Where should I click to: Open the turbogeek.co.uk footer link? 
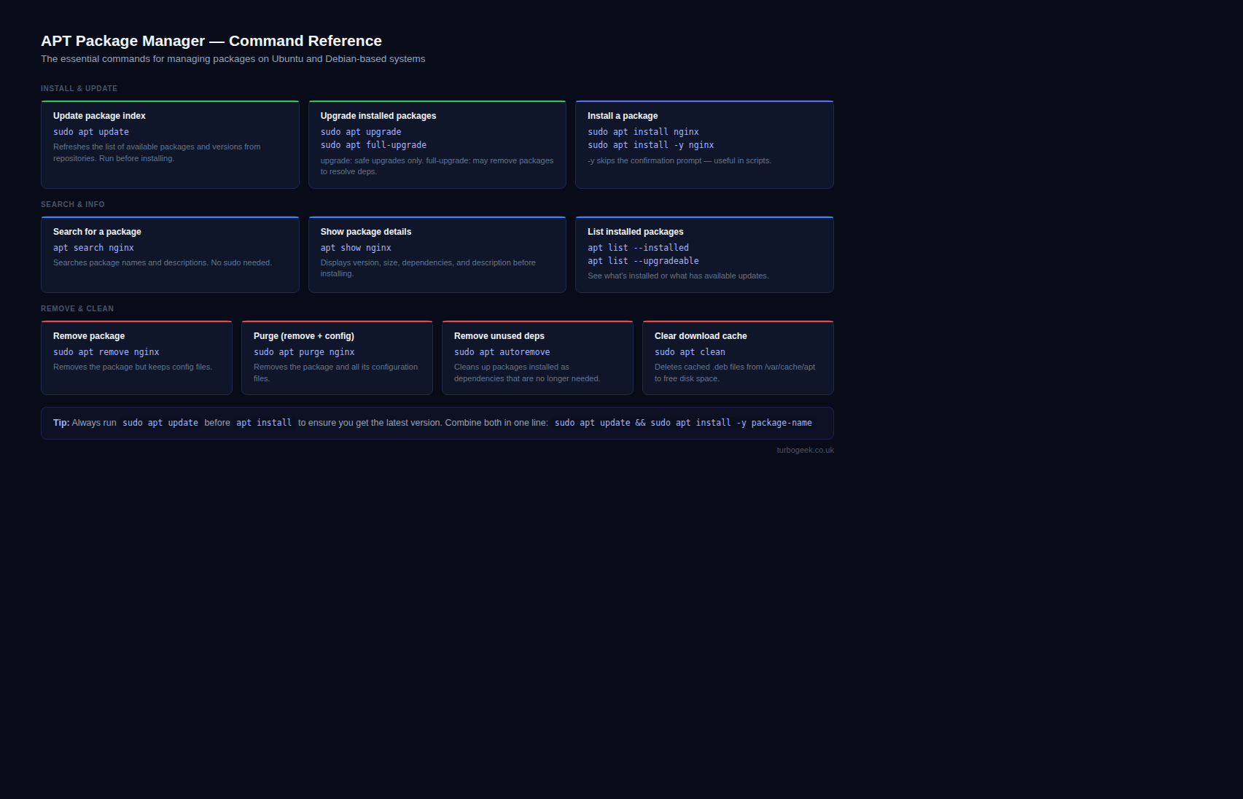click(x=805, y=451)
